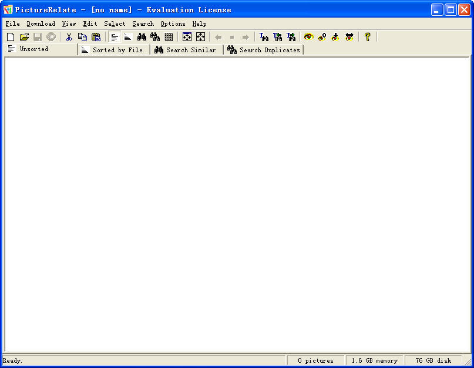Switch to the Search Similar tab
Image resolution: width=474 pixels, height=368 pixels.
click(187, 50)
